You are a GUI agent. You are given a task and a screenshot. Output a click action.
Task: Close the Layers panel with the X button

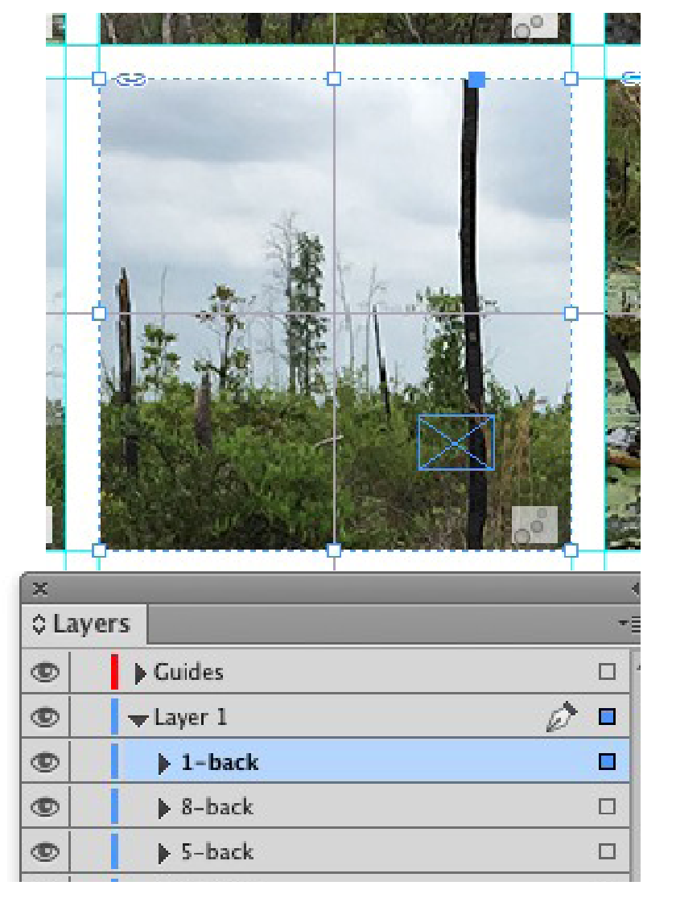pos(41,588)
